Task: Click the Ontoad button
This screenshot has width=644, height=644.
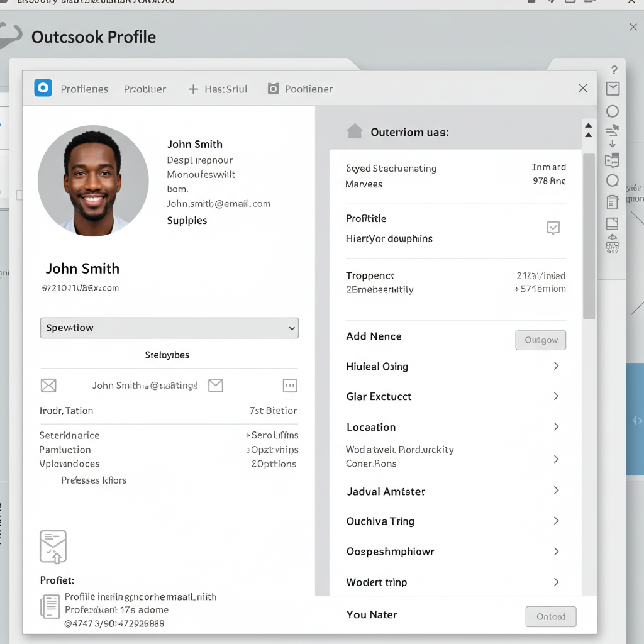Action: 551,616
